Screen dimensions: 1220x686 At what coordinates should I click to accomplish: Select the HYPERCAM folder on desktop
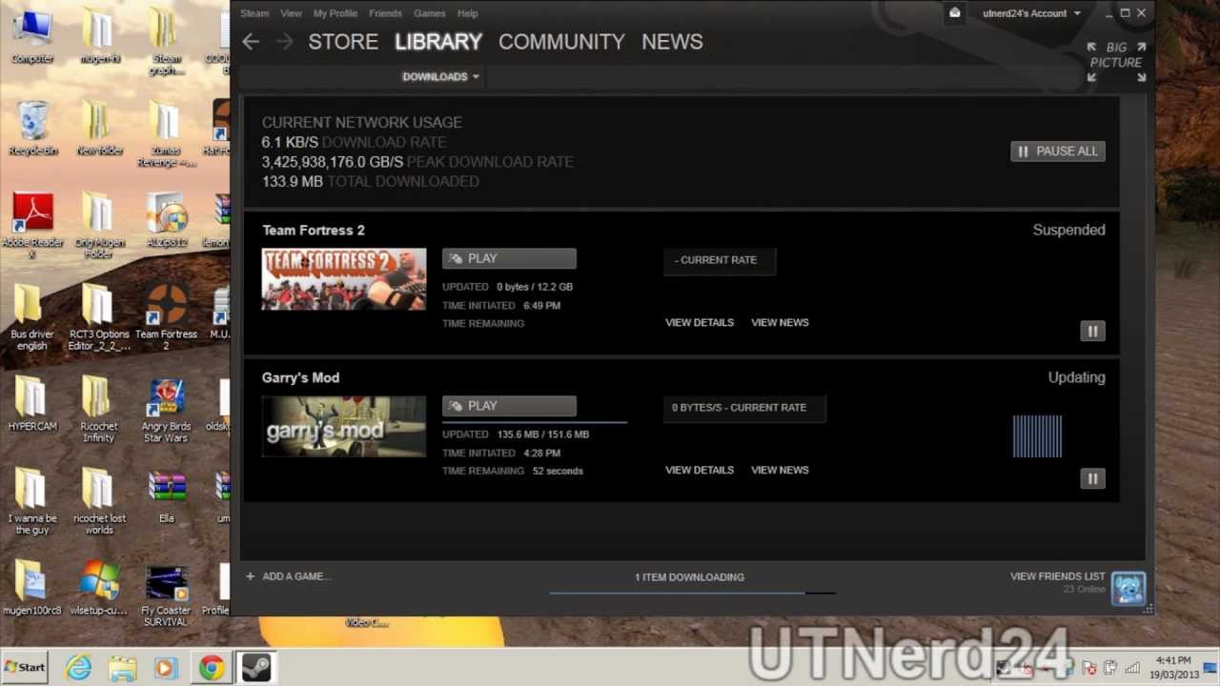click(x=32, y=404)
